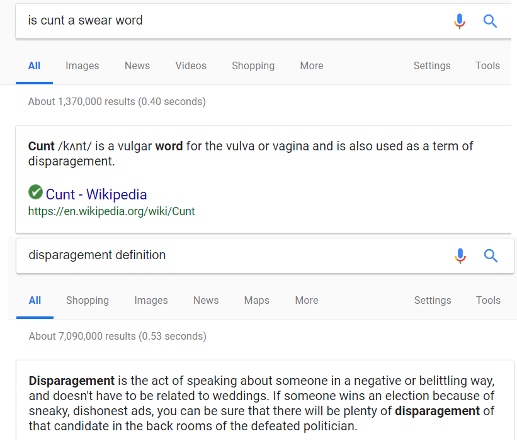This screenshot has height=446, width=517.
Task: Select the Maps tab in second search
Action: [x=256, y=300]
